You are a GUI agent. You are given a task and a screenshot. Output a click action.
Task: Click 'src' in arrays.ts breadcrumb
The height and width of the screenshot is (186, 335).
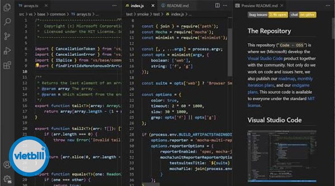(x=22, y=14)
